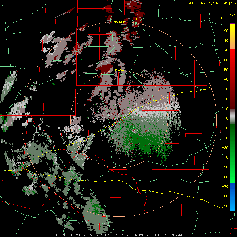Click the 100 NMI range ring label
Screen dimensions: 237x237
tap(119, 22)
